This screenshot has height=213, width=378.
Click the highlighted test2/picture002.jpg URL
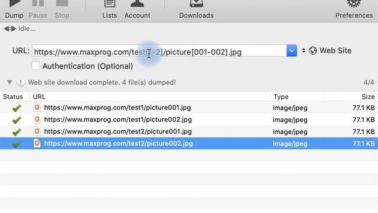click(x=118, y=143)
